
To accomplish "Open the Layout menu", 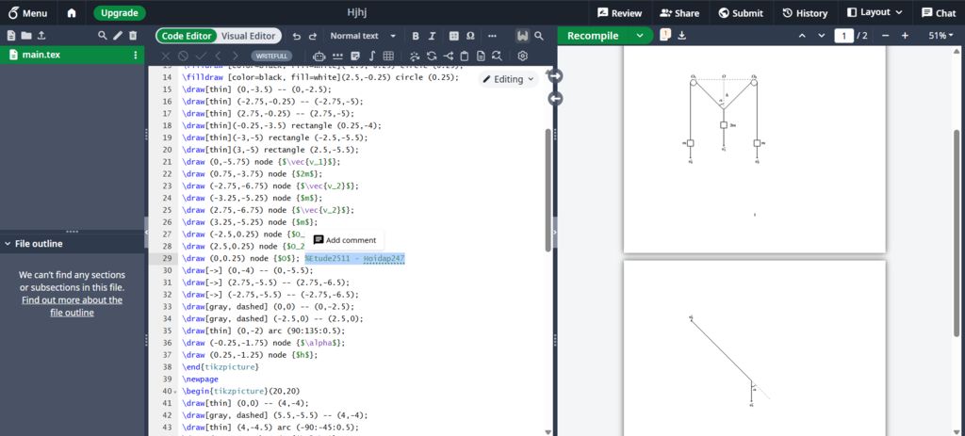I will point(875,13).
